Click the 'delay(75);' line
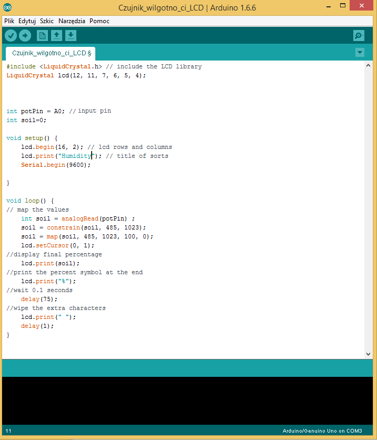This screenshot has width=377, height=440. click(39, 299)
